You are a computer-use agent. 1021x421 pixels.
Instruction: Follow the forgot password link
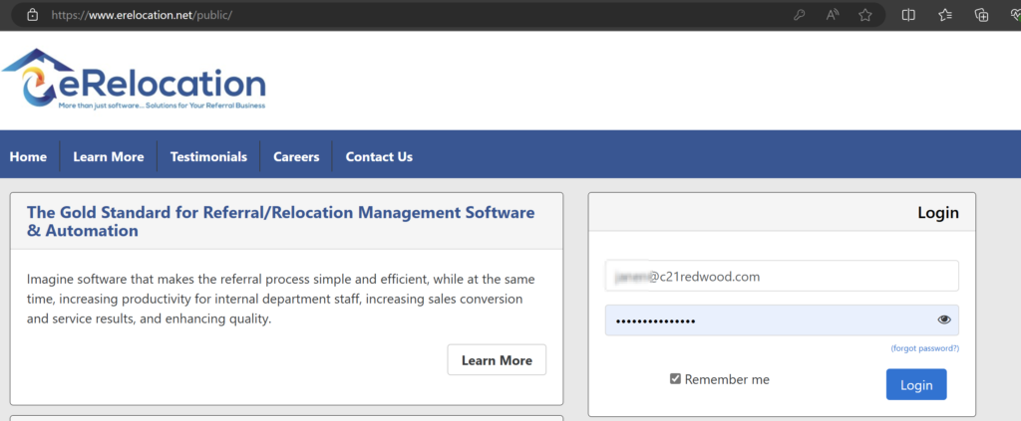[924, 348]
